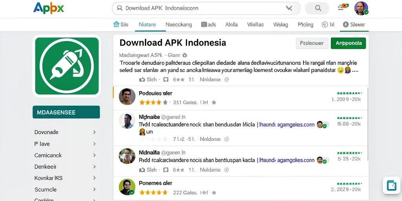Click the emoji badge after agamgeies.comn
Image resolution: width=402 pixels, height=201 pixels.
click(323, 125)
